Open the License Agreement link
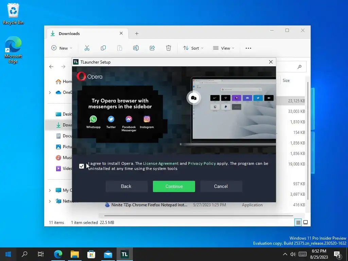This screenshot has width=348, height=261. point(161,163)
